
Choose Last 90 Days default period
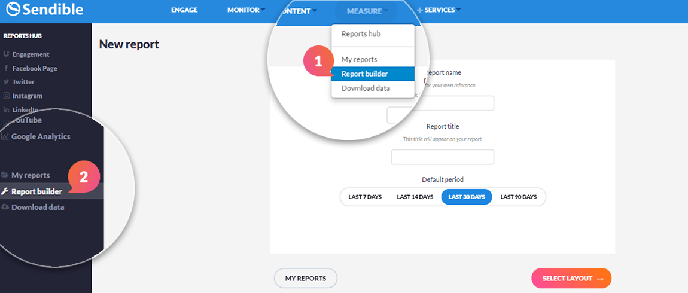(518, 197)
